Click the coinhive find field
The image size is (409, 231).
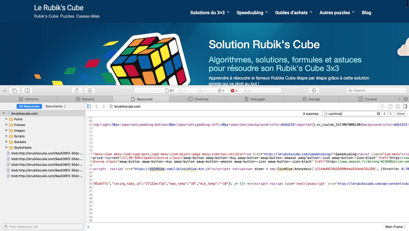coord(352,114)
